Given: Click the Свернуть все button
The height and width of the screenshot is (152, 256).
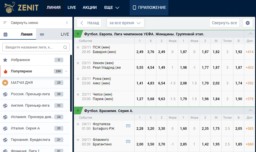Looking at the screenshot, I should coord(225,23).
